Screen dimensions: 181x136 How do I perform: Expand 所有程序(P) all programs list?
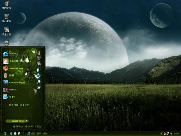[x=17, y=121]
